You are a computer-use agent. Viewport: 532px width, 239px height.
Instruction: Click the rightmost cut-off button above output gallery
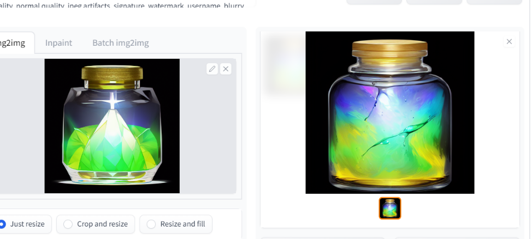pyautogui.click(x=494, y=2)
